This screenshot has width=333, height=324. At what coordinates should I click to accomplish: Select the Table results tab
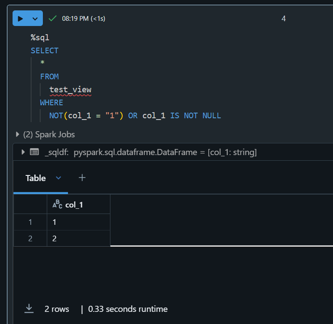click(x=36, y=178)
